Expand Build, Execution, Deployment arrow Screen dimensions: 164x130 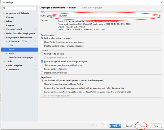point(4,33)
